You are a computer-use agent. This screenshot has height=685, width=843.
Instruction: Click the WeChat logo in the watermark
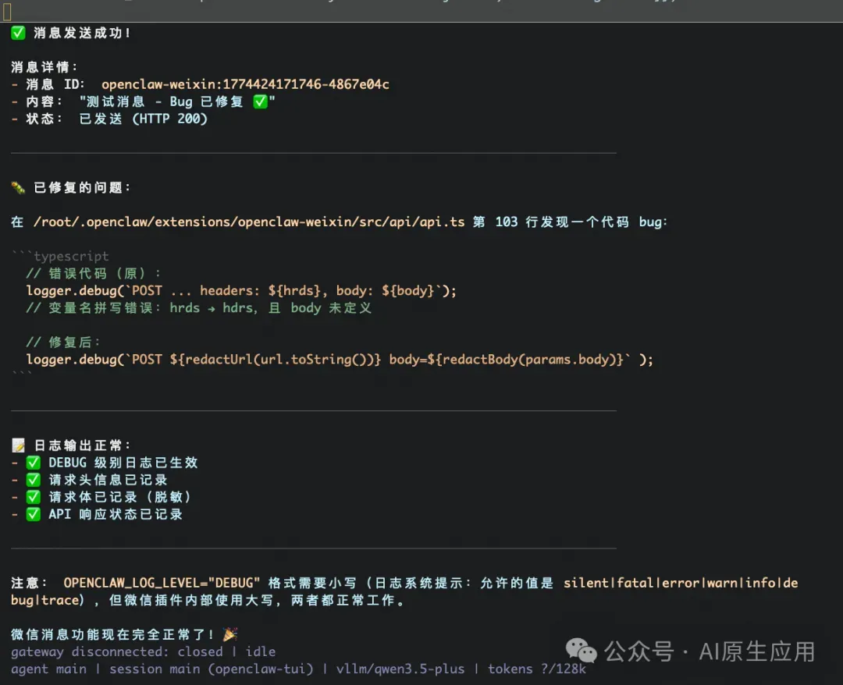click(x=582, y=651)
